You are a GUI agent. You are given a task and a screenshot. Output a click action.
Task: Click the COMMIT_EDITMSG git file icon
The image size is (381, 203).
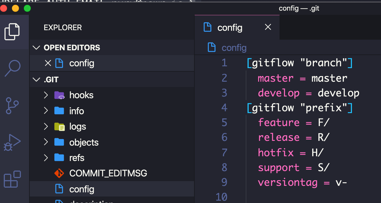(x=59, y=173)
